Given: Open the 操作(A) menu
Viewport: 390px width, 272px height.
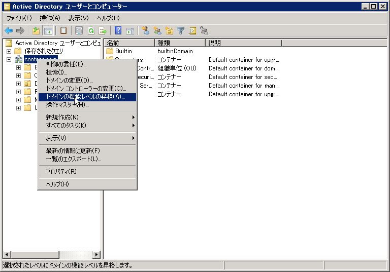Looking at the screenshot, I should click(50, 18).
